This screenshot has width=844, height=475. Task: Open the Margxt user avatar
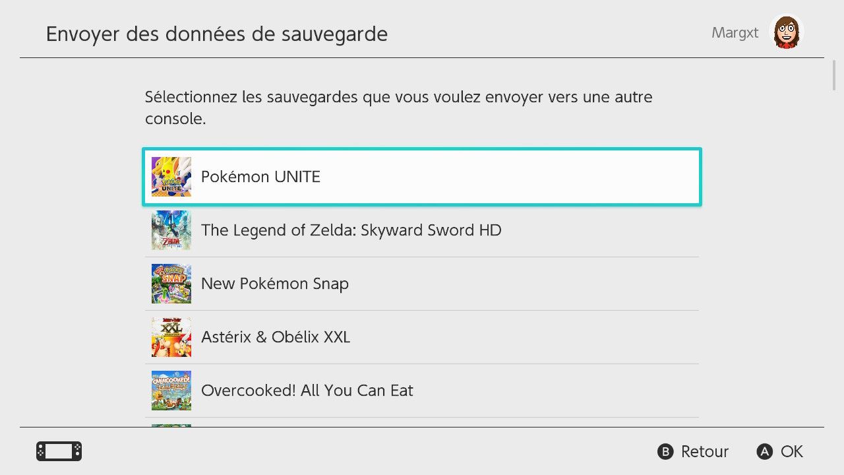pyautogui.click(x=786, y=32)
